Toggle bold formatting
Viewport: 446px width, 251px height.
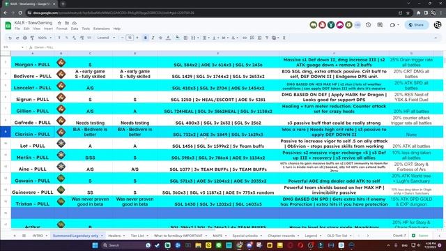(x=146, y=38)
